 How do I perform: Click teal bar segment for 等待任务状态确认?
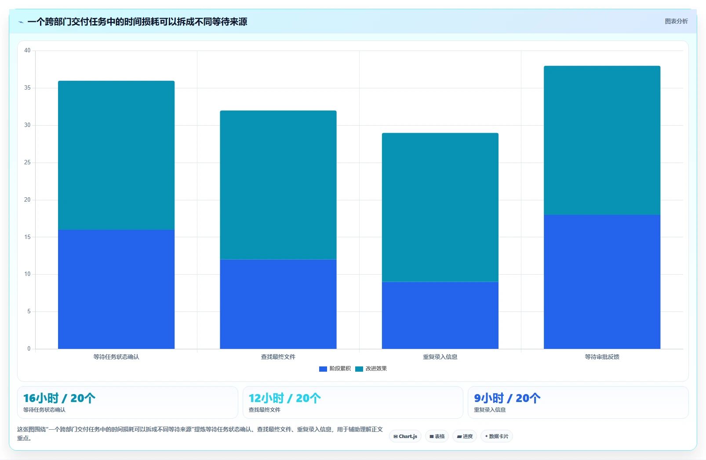click(116, 155)
